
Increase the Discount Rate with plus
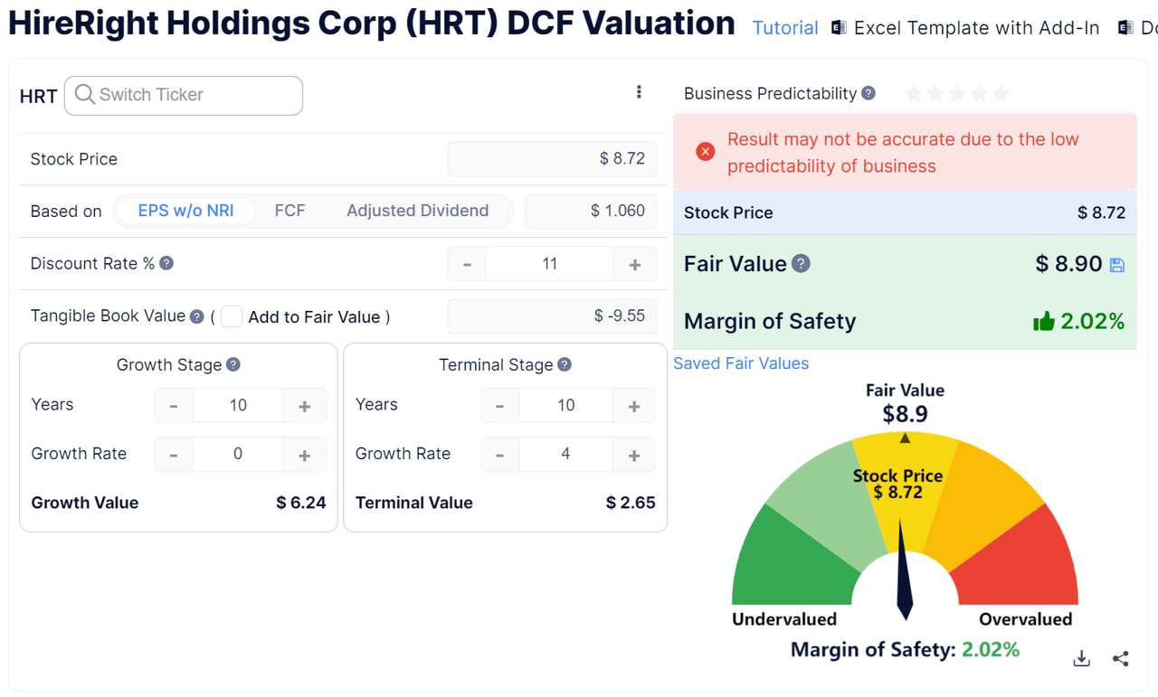click(x=635, y=264)
